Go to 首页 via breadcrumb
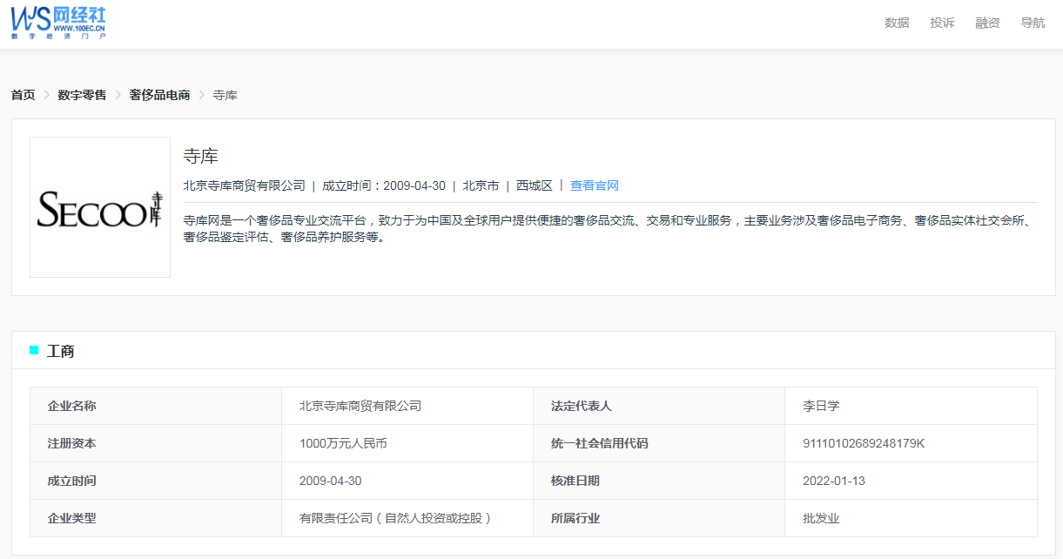Image resolution: width=1063 pixels, height=559 pixels. (23, 95)
